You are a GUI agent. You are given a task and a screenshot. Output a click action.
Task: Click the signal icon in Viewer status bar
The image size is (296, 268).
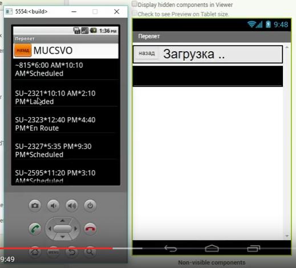pyautogui.click(x=259, y=24)
